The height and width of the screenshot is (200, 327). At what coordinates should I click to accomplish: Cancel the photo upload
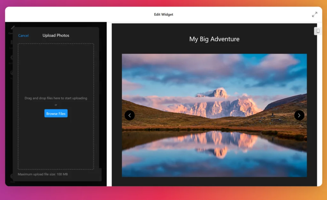[x=23, y=35]
